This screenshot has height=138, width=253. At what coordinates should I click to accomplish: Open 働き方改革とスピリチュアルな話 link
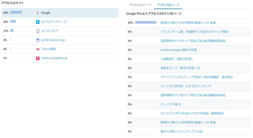(x=182, y=131)
